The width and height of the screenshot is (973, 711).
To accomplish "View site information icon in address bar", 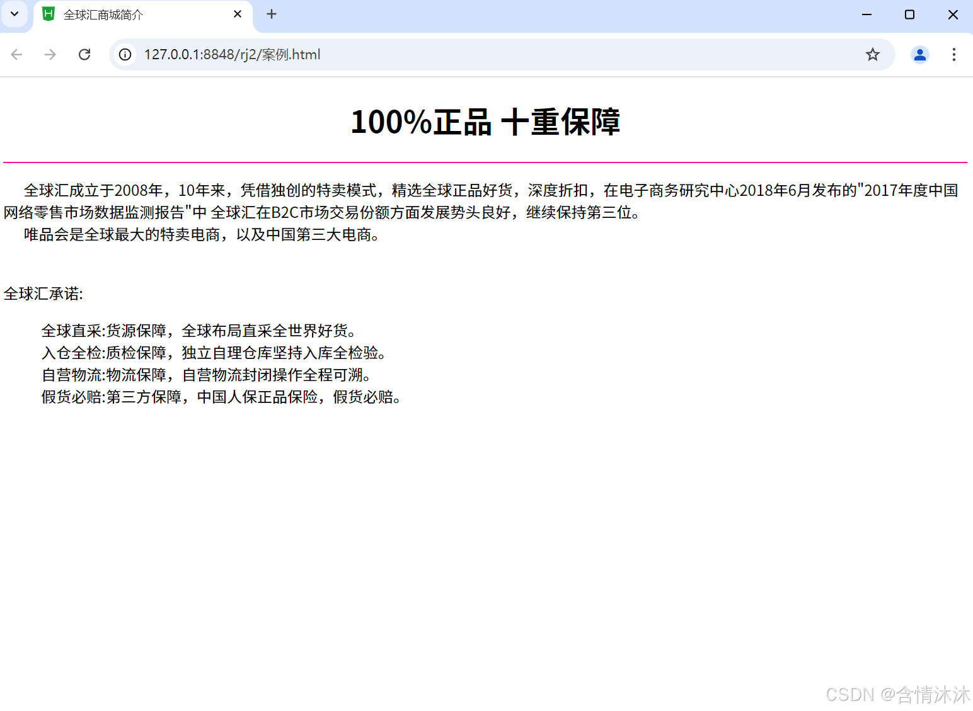I will (125, 55).
